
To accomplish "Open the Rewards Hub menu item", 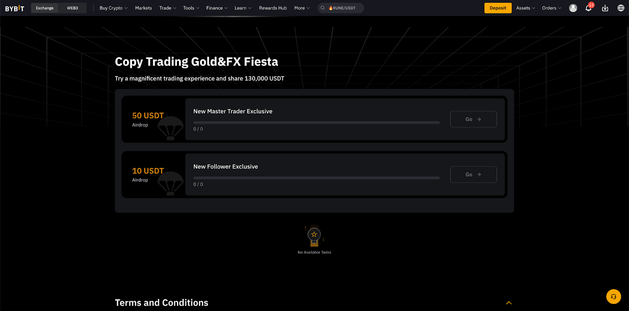I will coord(273,8).
